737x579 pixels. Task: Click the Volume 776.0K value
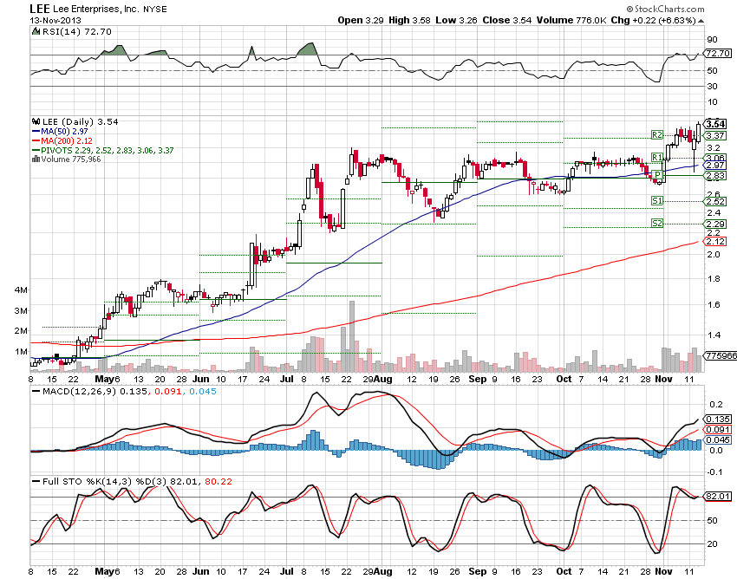tap(571, 20)
